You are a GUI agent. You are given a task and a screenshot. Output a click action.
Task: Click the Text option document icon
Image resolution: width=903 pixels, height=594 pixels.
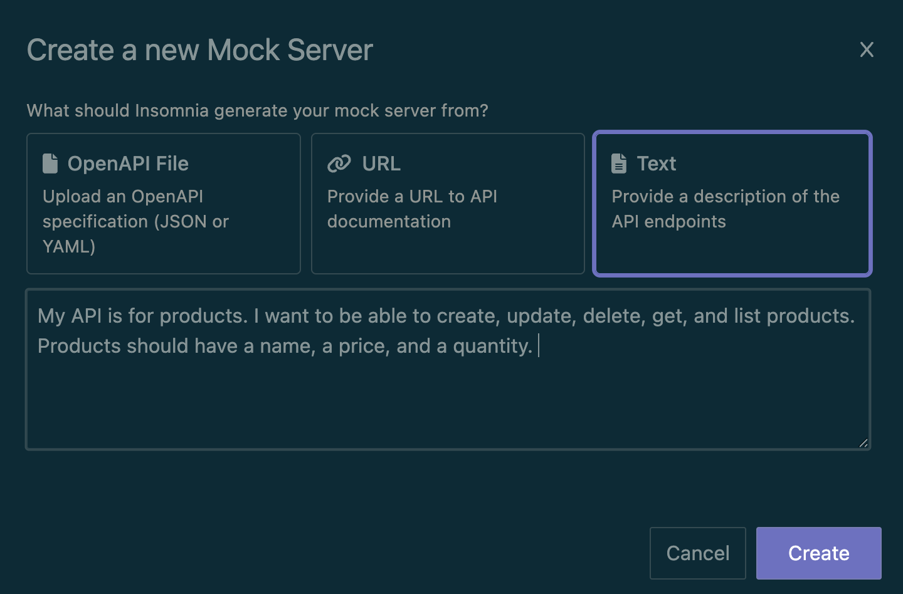(x=619, y=164)
